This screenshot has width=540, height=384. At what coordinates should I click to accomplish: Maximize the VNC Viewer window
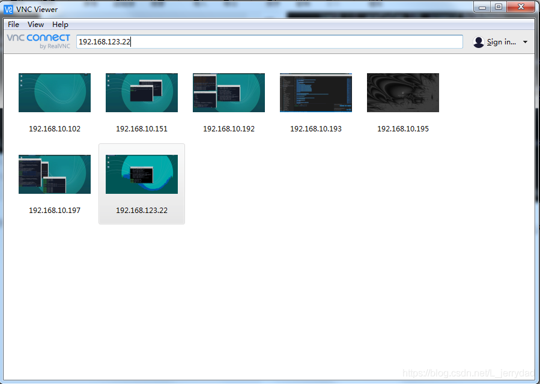click(499, 7)
